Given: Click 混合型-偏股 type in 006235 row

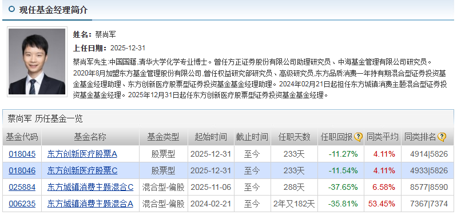Looking at the screenshot, I should pyautogui.click(x=163, y=204).
